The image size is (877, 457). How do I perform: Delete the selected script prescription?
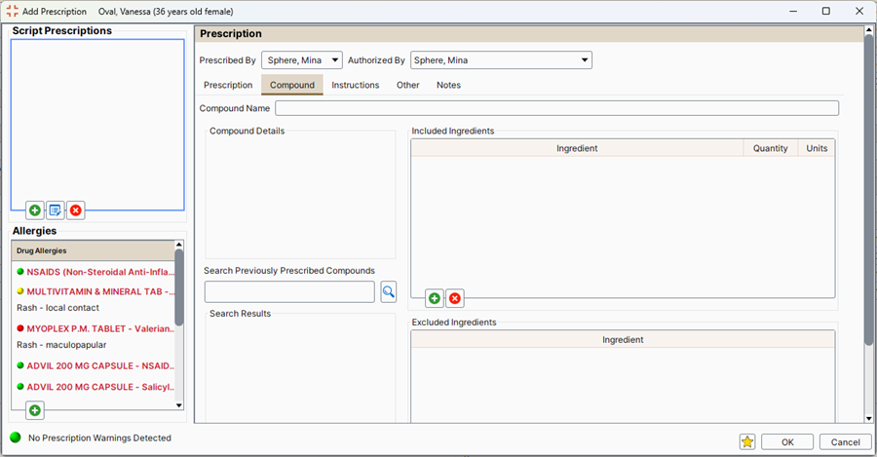[76, 210]
